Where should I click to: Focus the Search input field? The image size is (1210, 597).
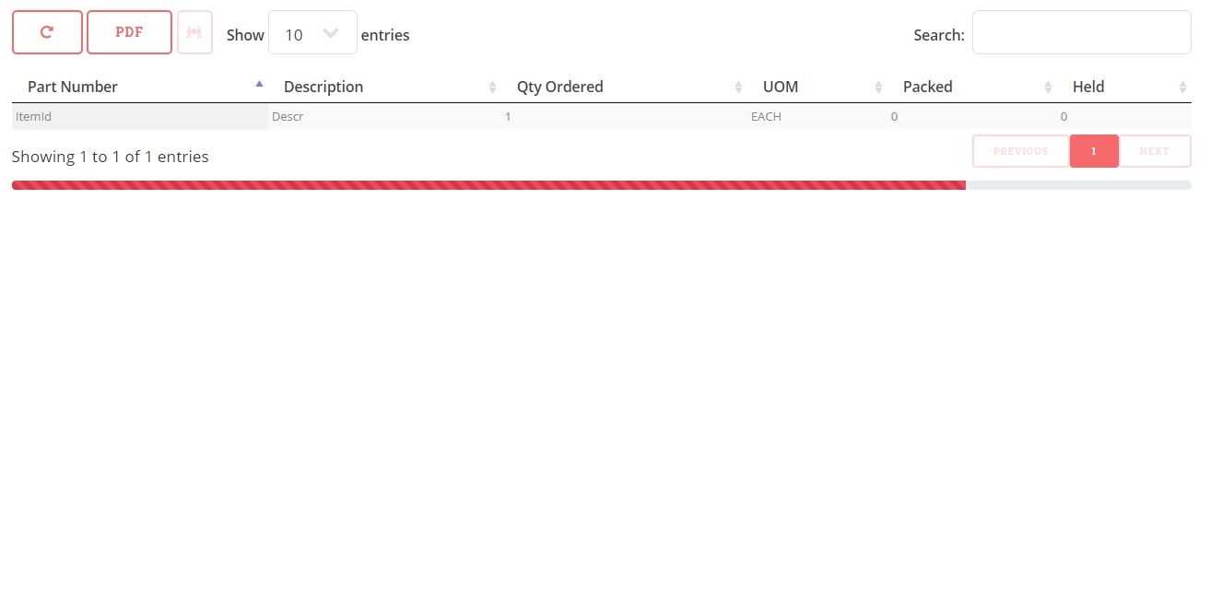pyautogui.click(x=1081, y=32)
